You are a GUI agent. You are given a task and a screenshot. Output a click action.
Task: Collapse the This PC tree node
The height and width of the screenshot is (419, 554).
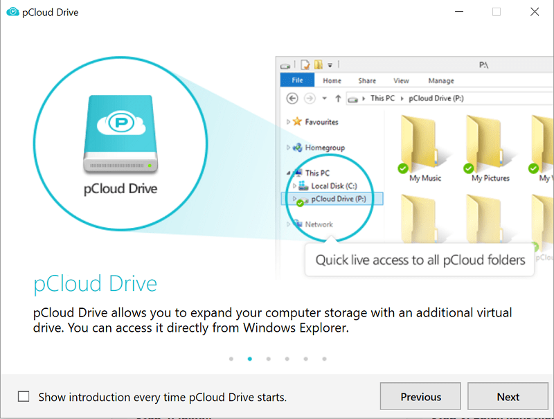click(288, 173)
